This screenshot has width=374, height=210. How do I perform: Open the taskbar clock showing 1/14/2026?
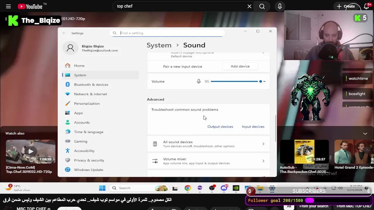[x=354, y=188]
